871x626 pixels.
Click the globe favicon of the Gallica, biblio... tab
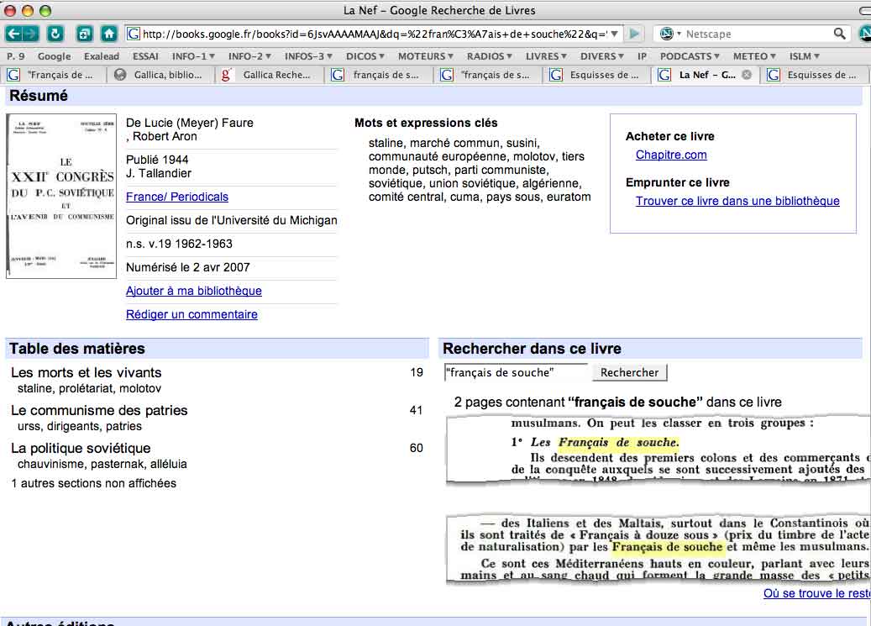[x=120, y=75]
